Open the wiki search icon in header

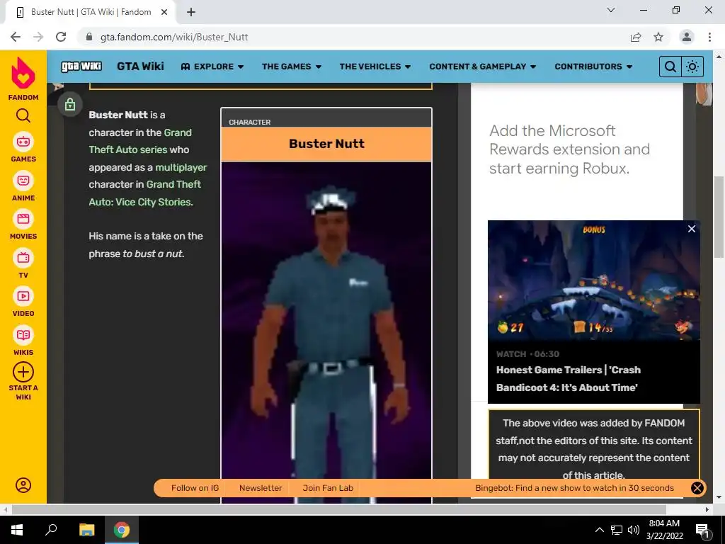pyautogui.click(x=670, y=67)
